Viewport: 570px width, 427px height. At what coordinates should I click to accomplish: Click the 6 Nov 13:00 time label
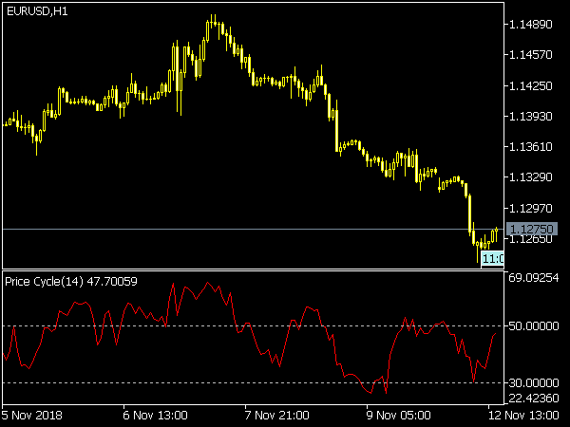[155, 415]
